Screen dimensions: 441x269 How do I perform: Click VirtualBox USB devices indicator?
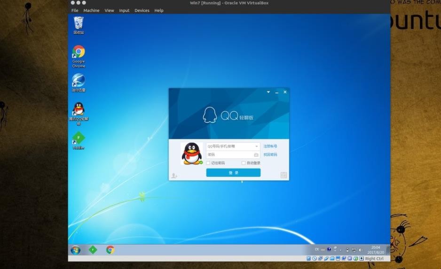tap(326, 258)
